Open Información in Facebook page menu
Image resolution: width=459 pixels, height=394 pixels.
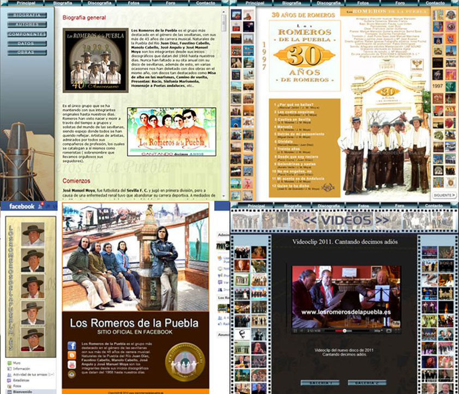pos(19,368)
